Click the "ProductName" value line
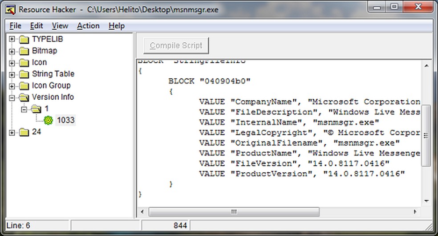This screenshot has height=236, width=438. point(309,154)
